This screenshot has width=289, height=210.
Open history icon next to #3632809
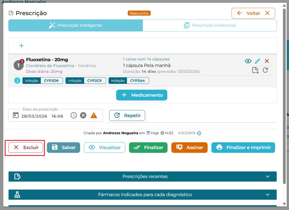click(x=199, y=133)
